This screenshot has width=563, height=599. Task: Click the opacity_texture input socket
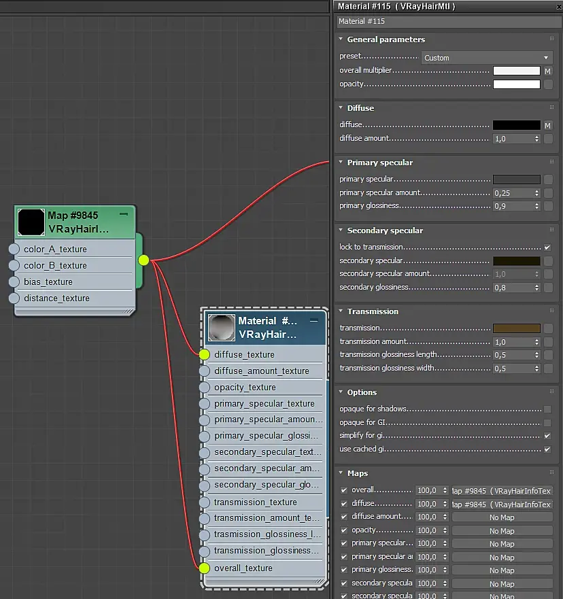[205, 388]
